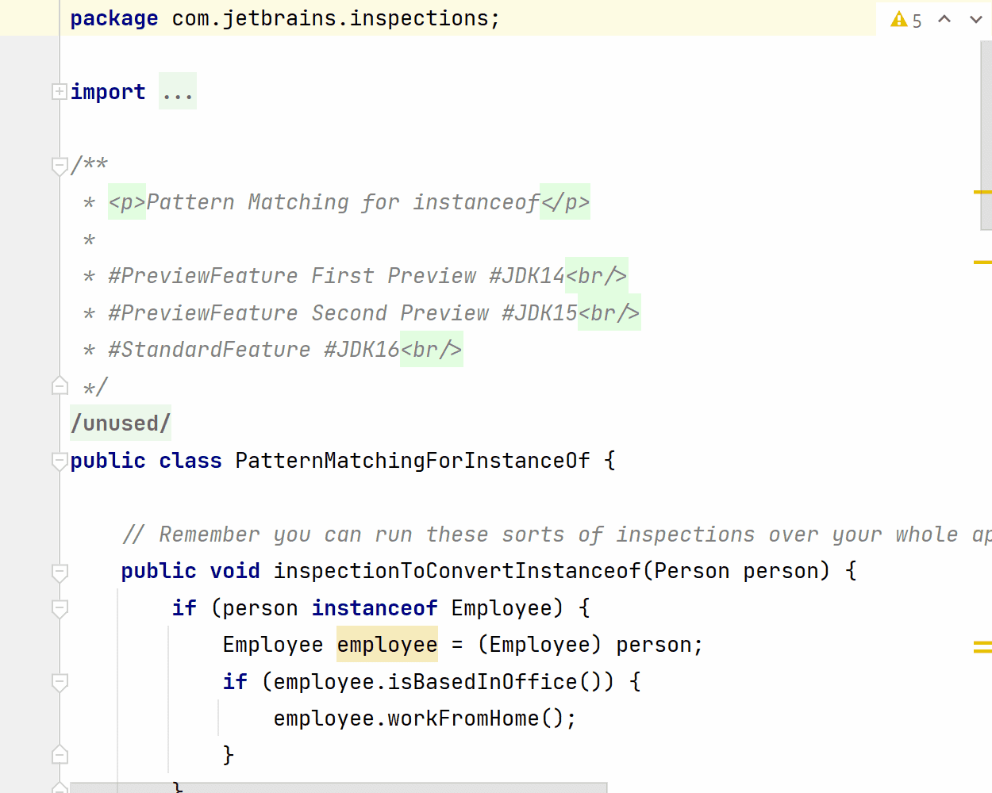Click the first yellow warning stripe marker
The width and height of the screenshot is (992, 793).
click(982, 192)
